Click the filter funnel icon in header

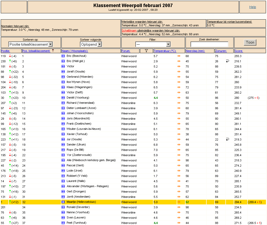[x=146, y=51]
